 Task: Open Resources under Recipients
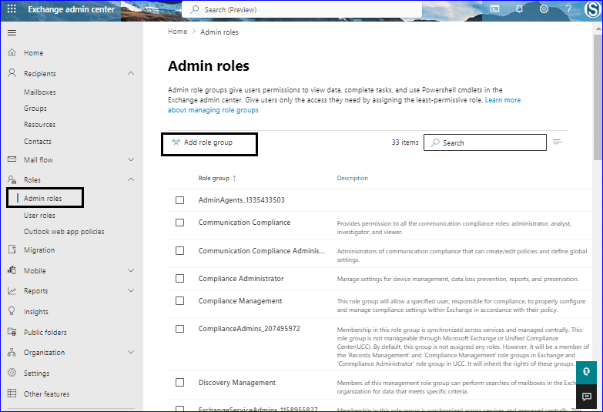39,124
